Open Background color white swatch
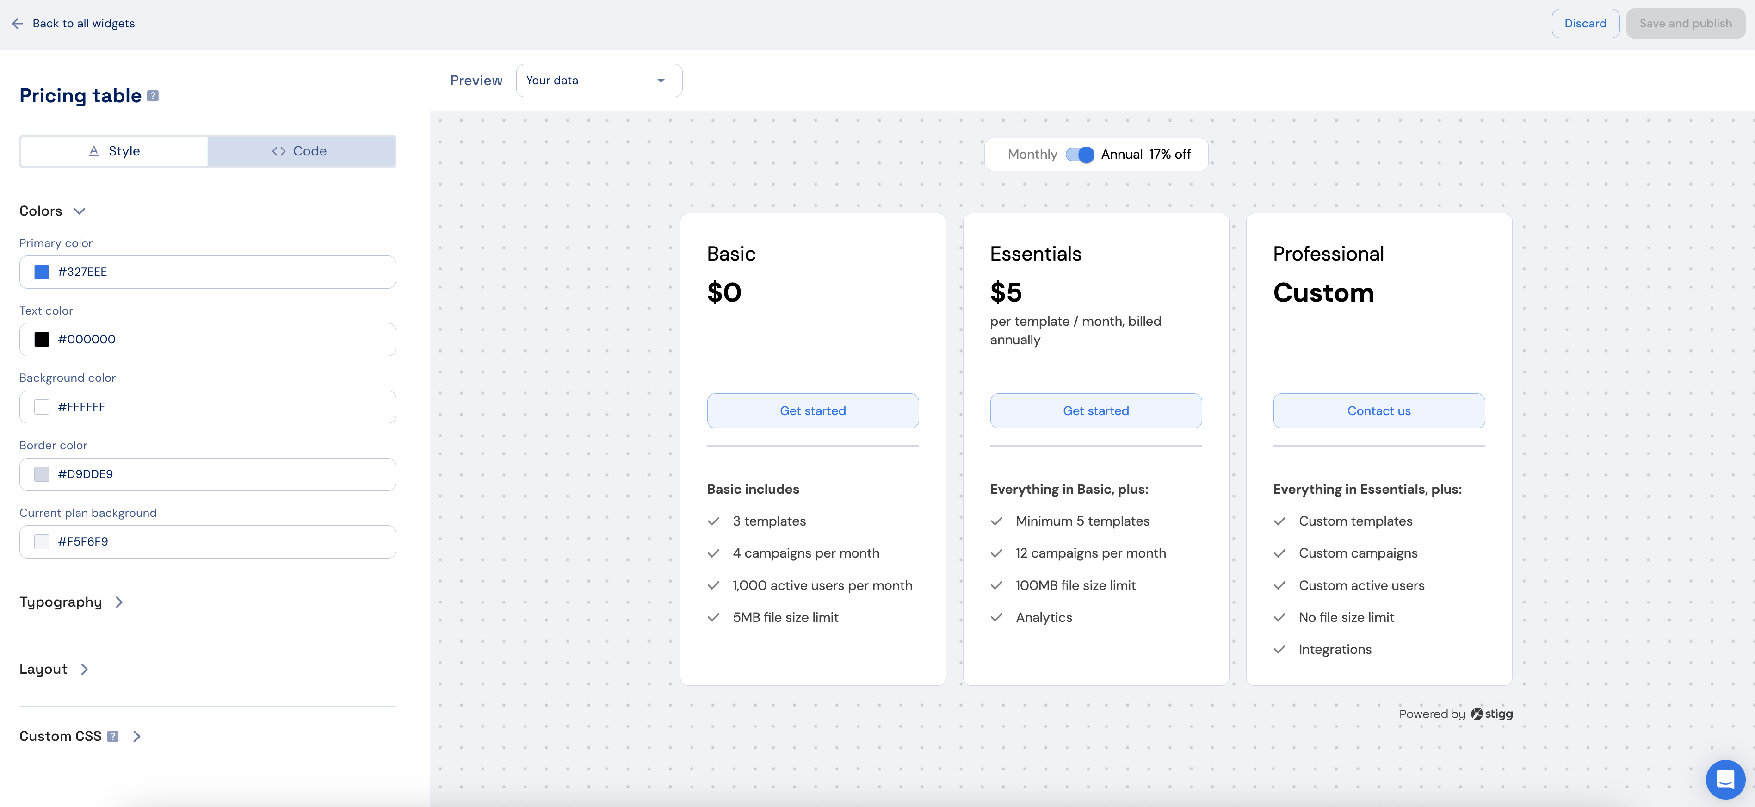The width and height of the screenshot is (1755, 807). click(x=42, y=407)
